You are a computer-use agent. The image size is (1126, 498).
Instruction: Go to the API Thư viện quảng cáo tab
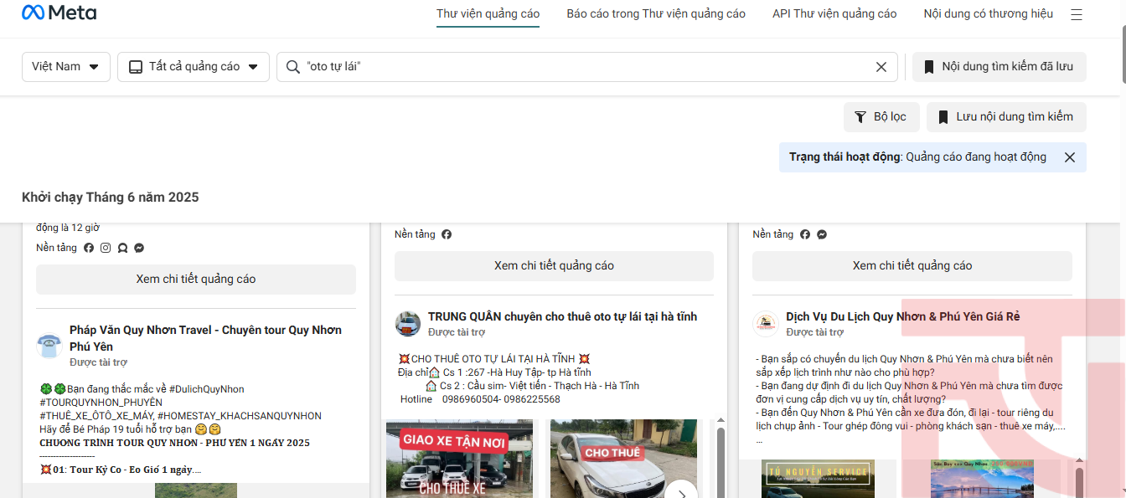click(x=834, y=13)
